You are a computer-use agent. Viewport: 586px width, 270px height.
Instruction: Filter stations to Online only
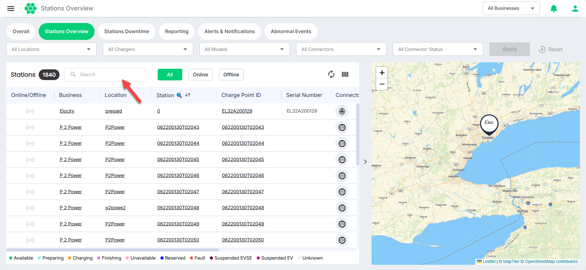click(x=201, y=75)
